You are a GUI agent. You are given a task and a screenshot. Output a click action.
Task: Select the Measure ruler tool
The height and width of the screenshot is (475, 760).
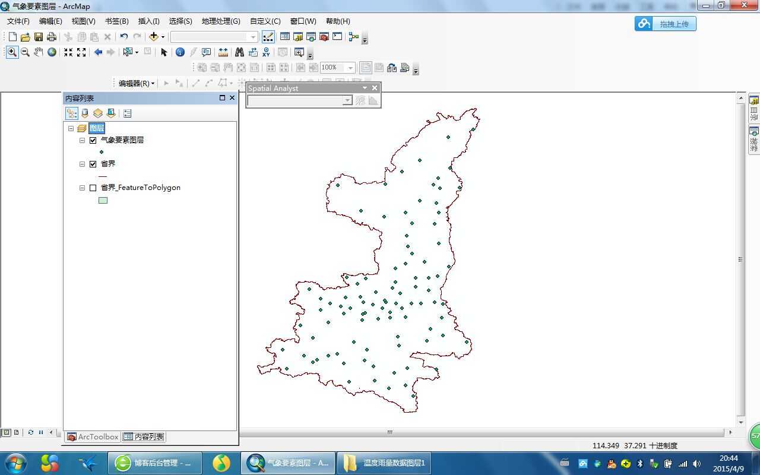pyautogui.click(x=223, y=52)
